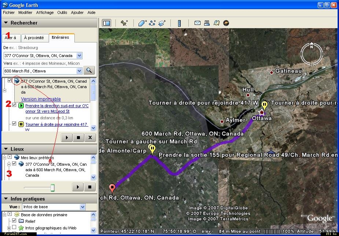Toggle the sidebar panel toolbar button
Image resolution: width=339 pixels, height=236 pixels.
(x=107, y=23)
